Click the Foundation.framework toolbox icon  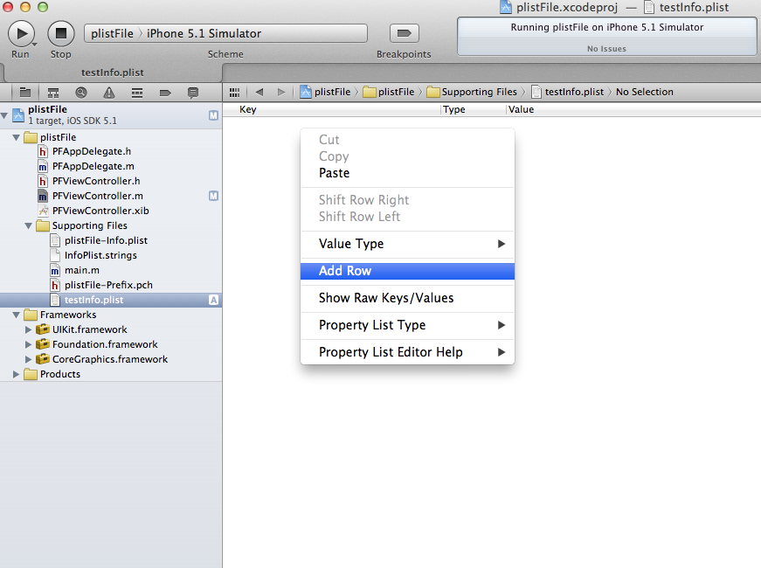tap(43, 344)
